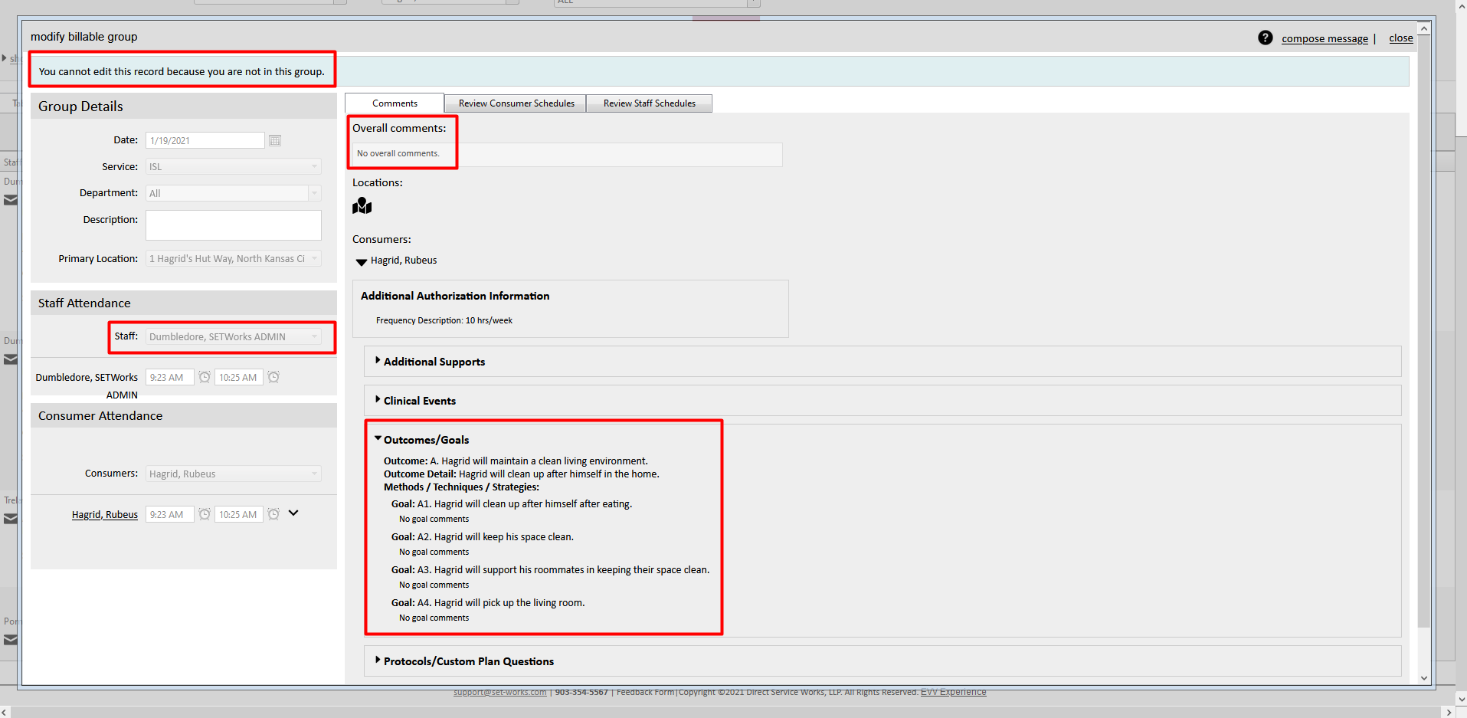Open the Hagrid, Rubeus consumer link

(x=105, y=515)
